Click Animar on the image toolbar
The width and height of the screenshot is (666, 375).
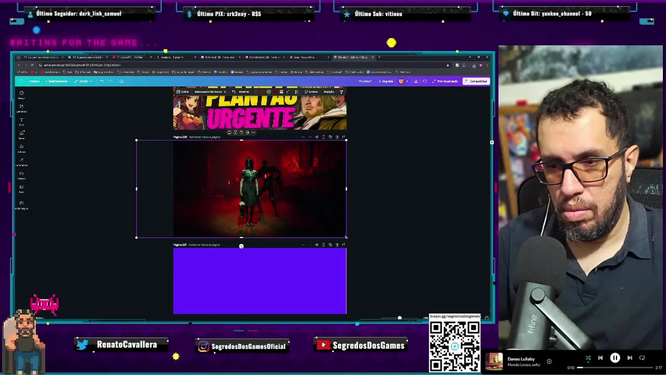click(311, 92)
